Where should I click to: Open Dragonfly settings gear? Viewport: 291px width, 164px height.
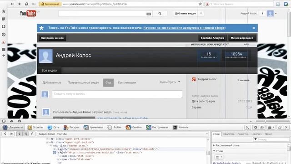[x=256, y=128]
